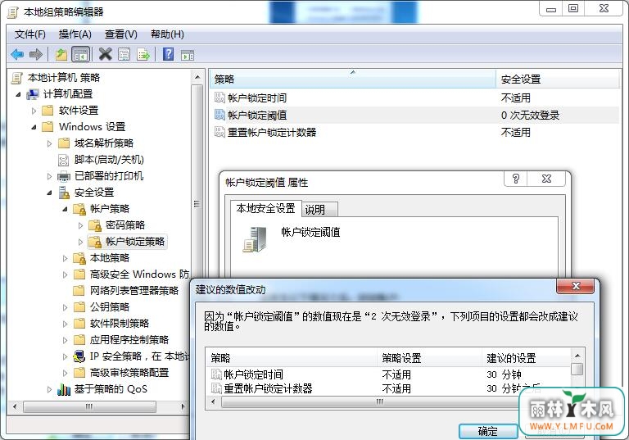Click 帐户锁定时间 icon in suggested changes list
629x440 pixels.
pyautogui.click(x=216, y=374)
